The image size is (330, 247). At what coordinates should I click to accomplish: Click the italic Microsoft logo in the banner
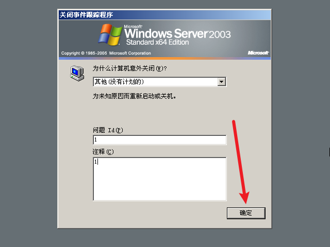258,52
